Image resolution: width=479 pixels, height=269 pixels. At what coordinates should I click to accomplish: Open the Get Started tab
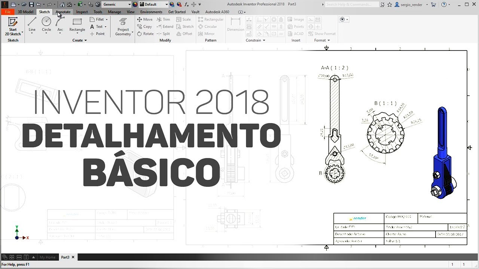pos(177,12)
